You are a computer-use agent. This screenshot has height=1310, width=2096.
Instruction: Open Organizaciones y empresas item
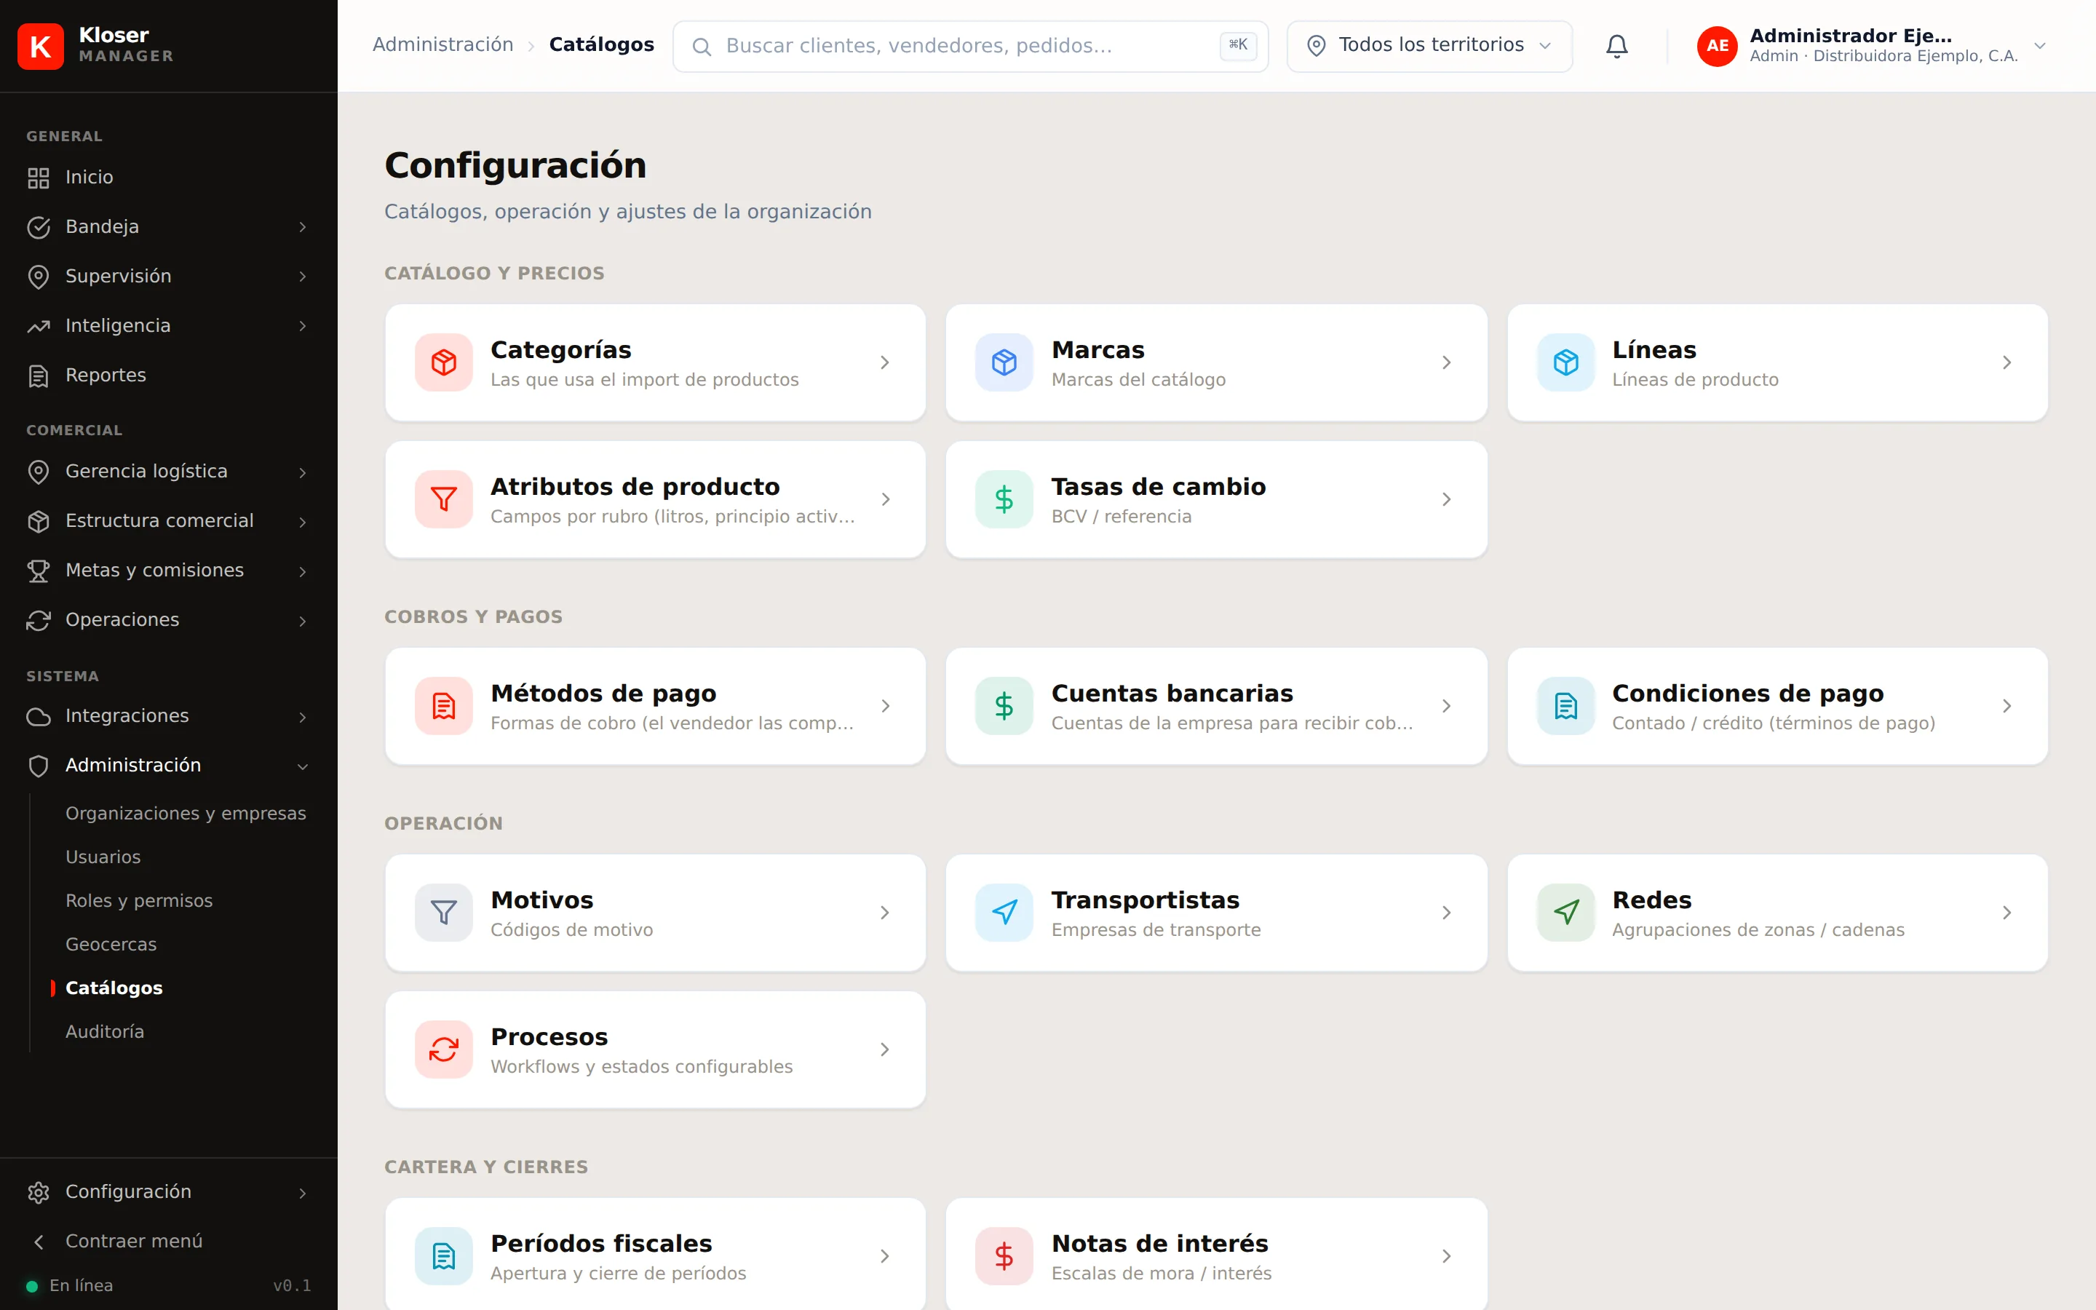click(186, 814)
